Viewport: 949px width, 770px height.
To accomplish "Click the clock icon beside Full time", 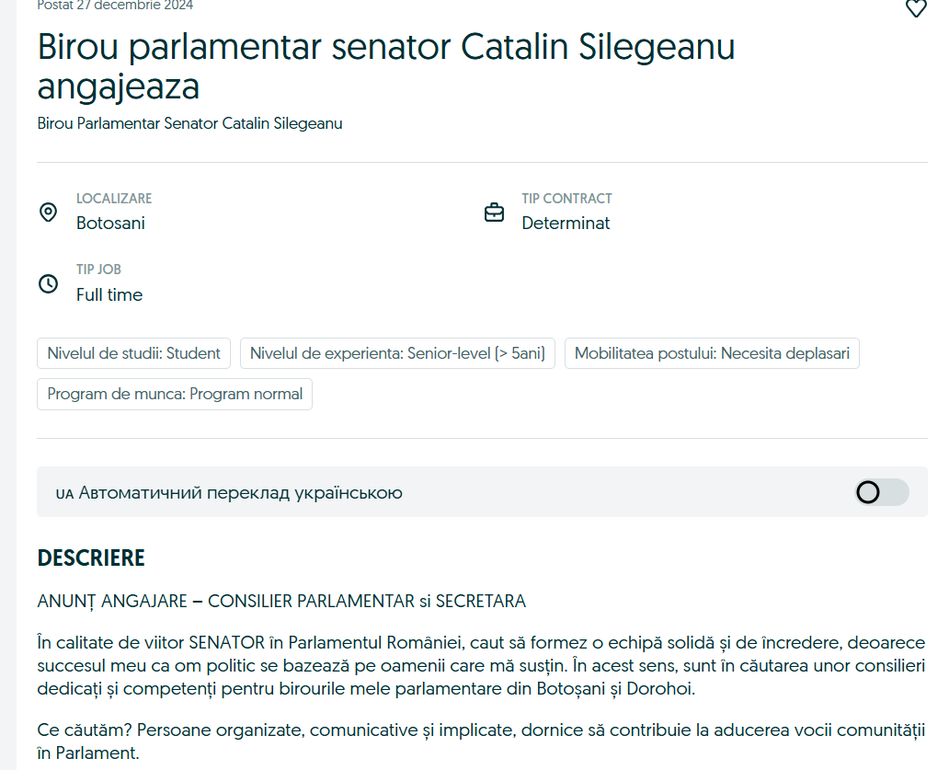I will click(49, 284).
